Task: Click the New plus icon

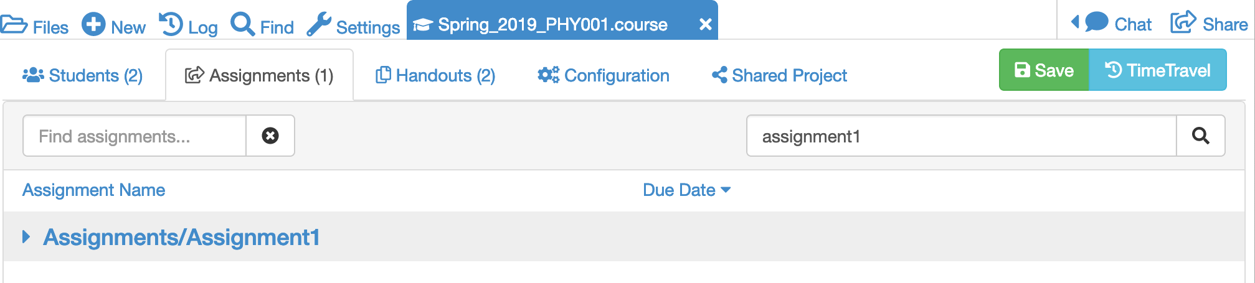Action: pyautogui.click(x=93, y=25)
